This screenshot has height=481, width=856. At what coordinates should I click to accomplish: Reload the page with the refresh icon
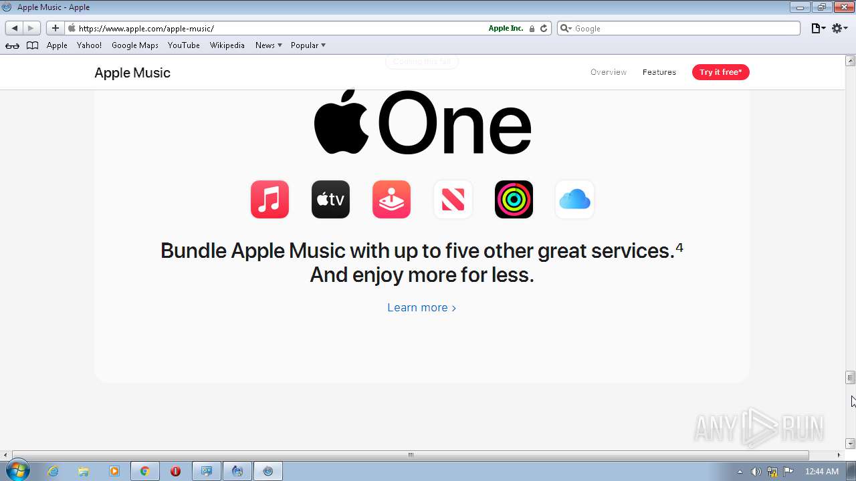pos(544,28)
